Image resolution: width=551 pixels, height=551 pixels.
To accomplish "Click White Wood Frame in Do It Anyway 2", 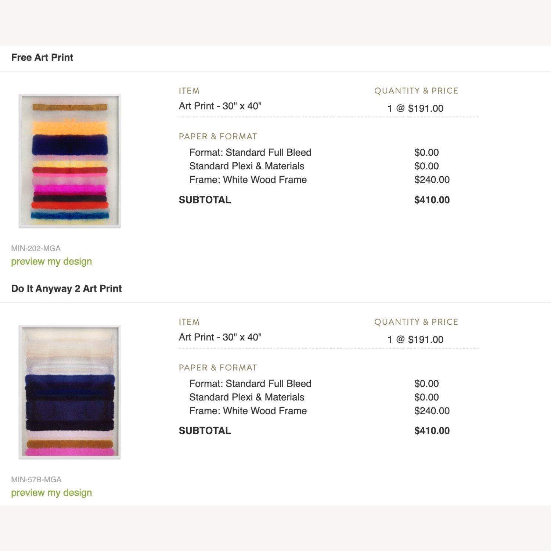I will tap(248, 411).
